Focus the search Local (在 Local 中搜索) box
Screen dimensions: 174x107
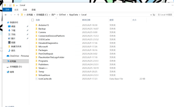click(x=165, y=15)
